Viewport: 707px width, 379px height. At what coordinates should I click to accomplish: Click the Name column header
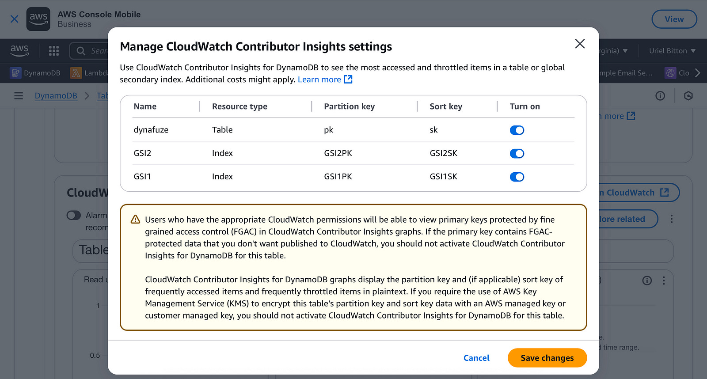145,106
